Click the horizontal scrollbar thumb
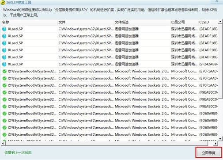Screen dimensions: 223x160 (107, 143)
